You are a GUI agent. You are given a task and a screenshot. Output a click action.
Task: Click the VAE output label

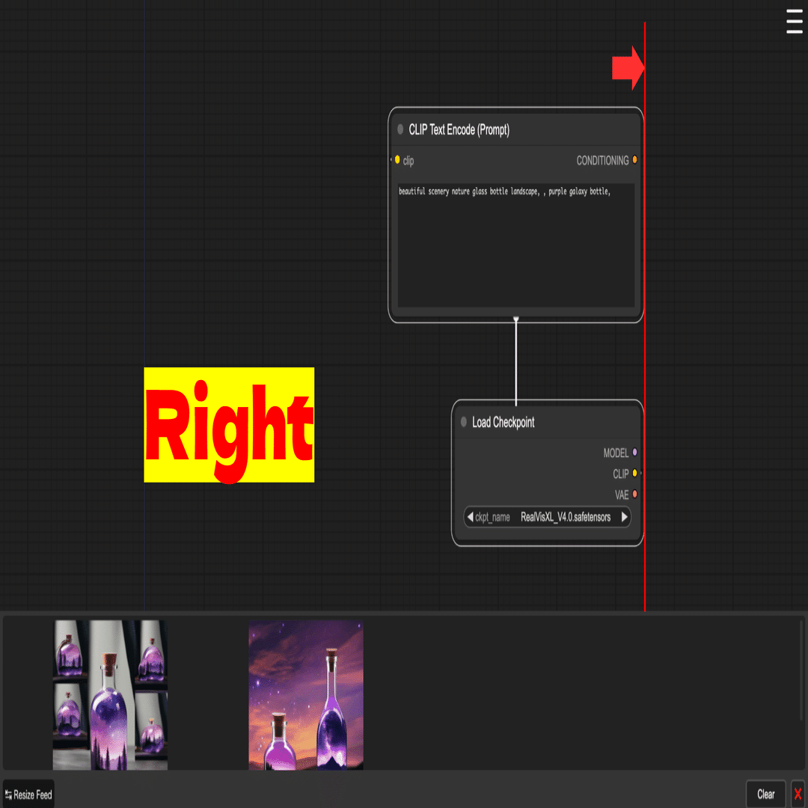(x=622, y=495)
